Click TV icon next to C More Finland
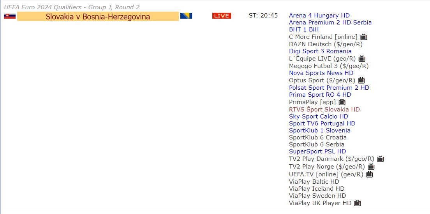430x214 pixels. 363,37
